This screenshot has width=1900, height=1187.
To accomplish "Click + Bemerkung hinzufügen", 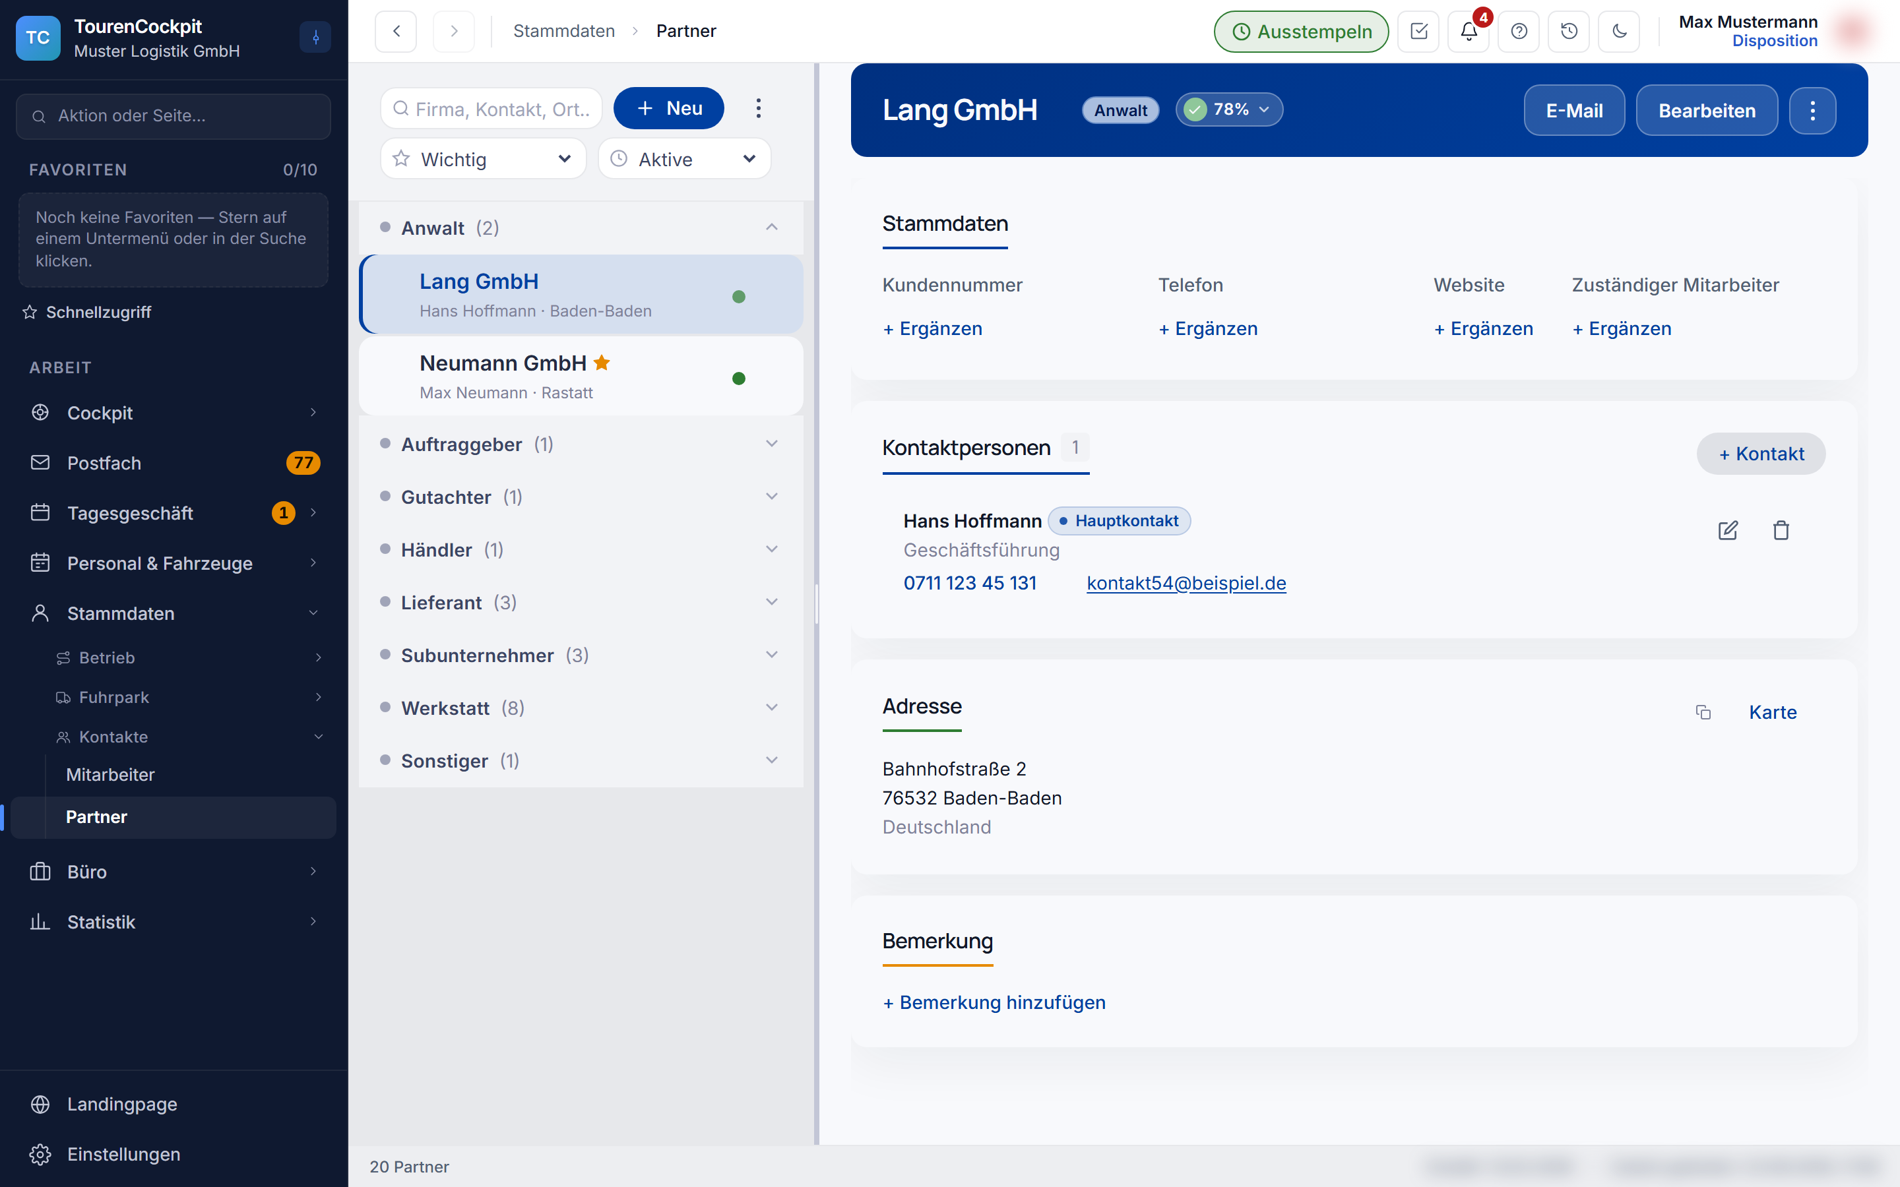I will point(994,1002).
